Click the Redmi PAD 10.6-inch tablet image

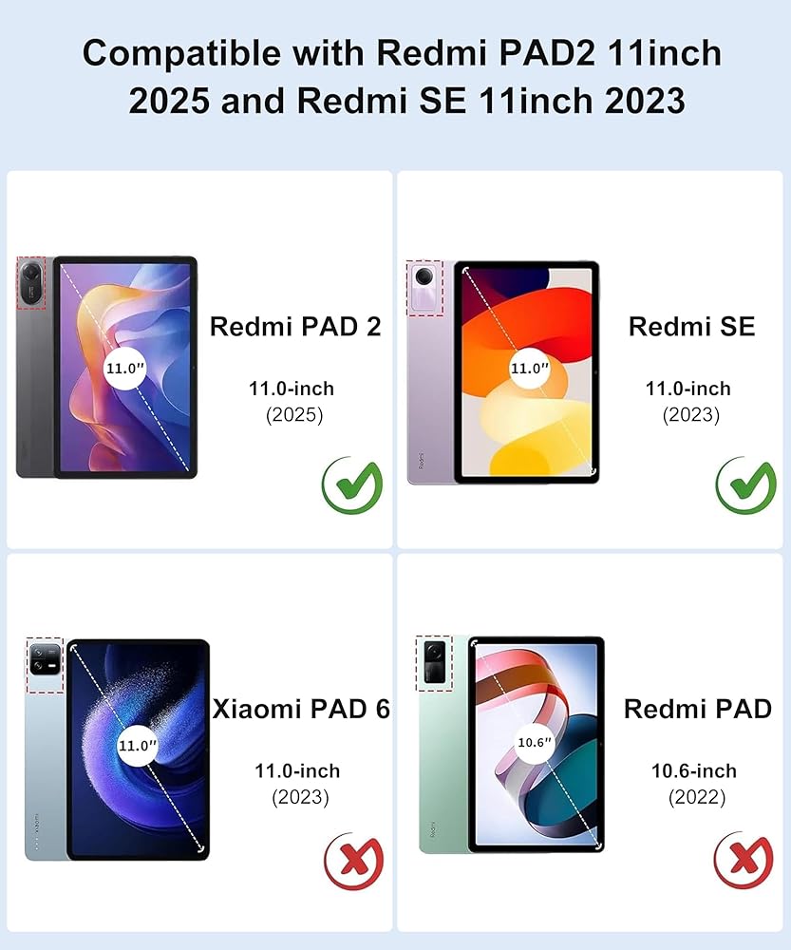(x=511, y=745)
